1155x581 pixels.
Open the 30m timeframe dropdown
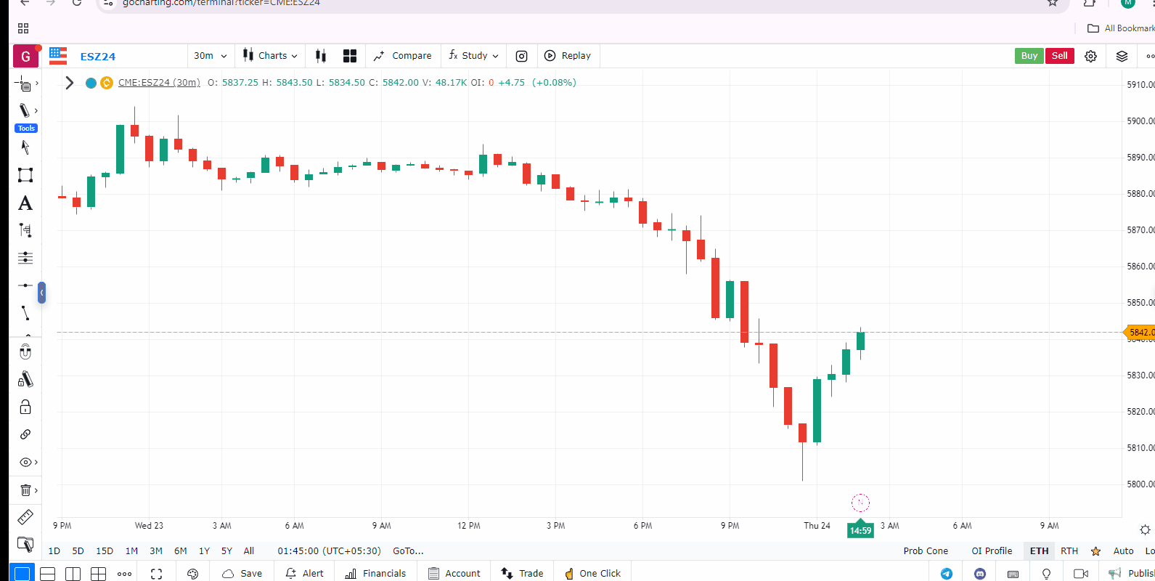tap(210, 56)
